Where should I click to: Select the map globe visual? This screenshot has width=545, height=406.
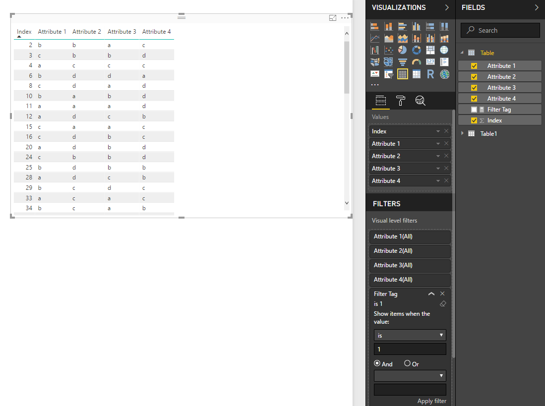pos(444,50)
